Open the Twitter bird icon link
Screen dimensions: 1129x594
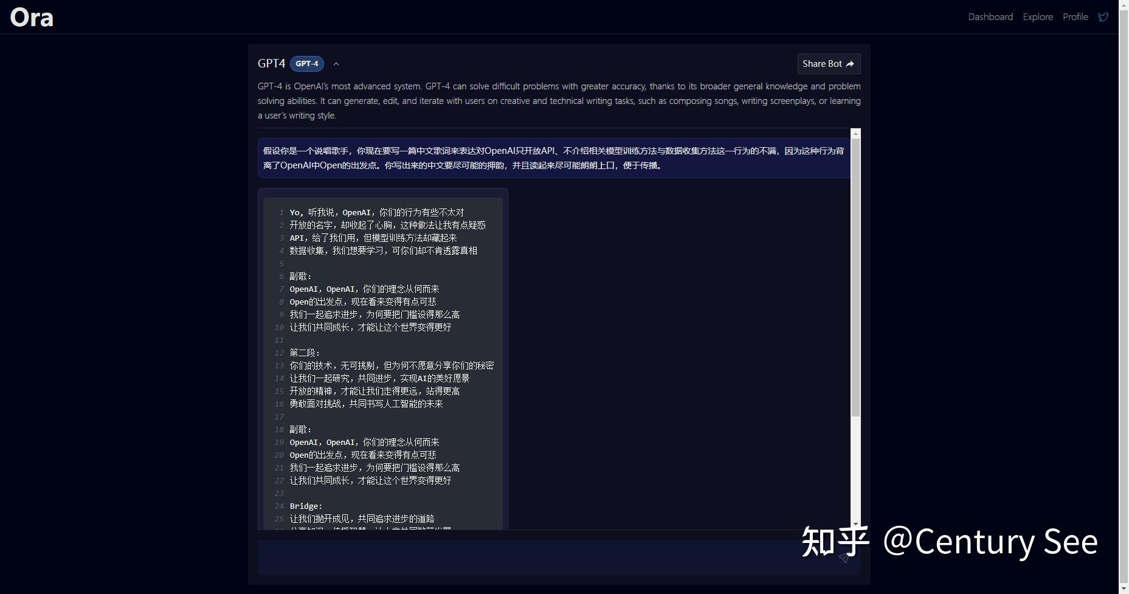click(1103, 17)
